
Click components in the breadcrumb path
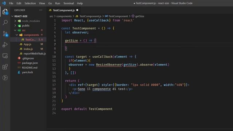point(64,16)
